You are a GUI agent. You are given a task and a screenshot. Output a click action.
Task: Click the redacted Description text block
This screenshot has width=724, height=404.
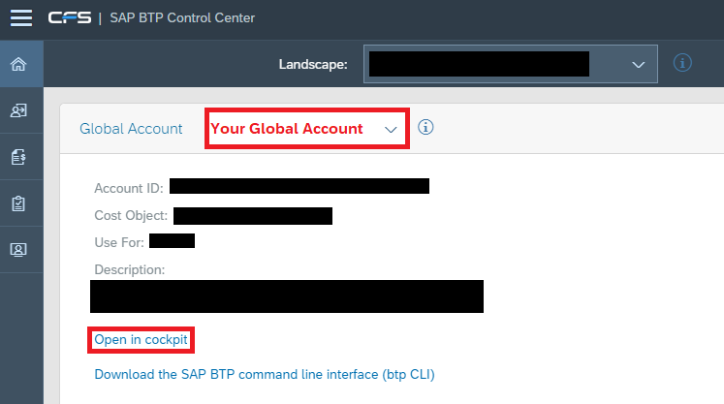point(287,296)
